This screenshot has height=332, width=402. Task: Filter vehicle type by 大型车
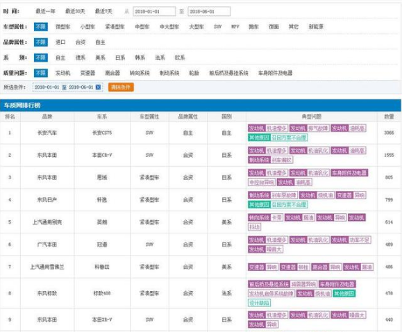click(196, 26)
